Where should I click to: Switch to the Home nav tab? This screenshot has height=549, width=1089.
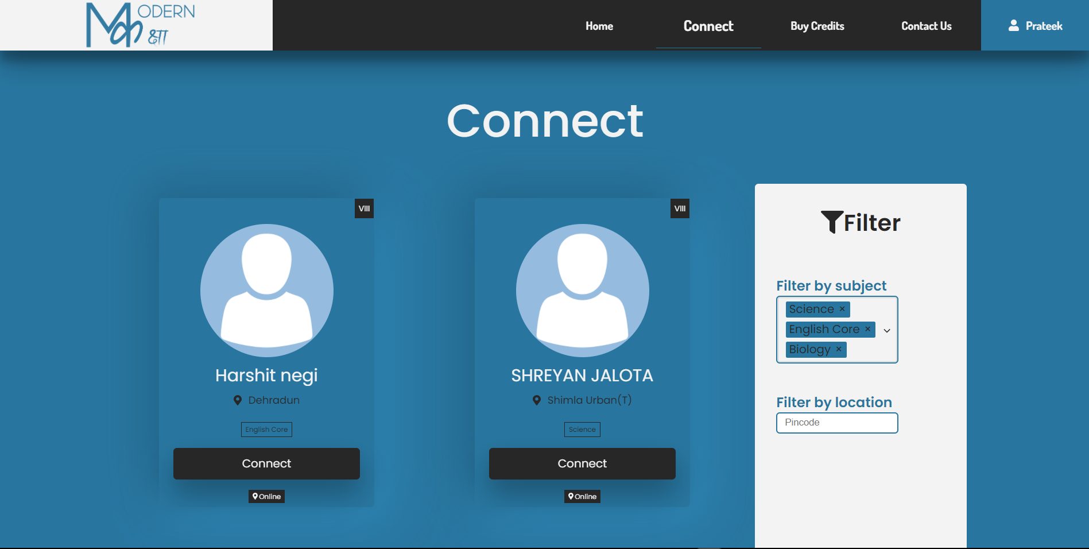(x=599, y=26)
